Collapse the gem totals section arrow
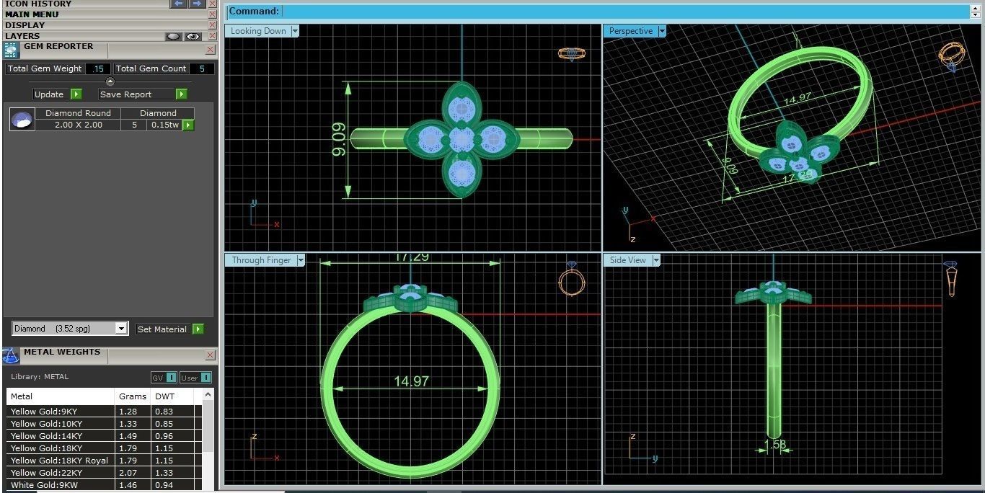The image size is (985, 493). pos(110,81)
